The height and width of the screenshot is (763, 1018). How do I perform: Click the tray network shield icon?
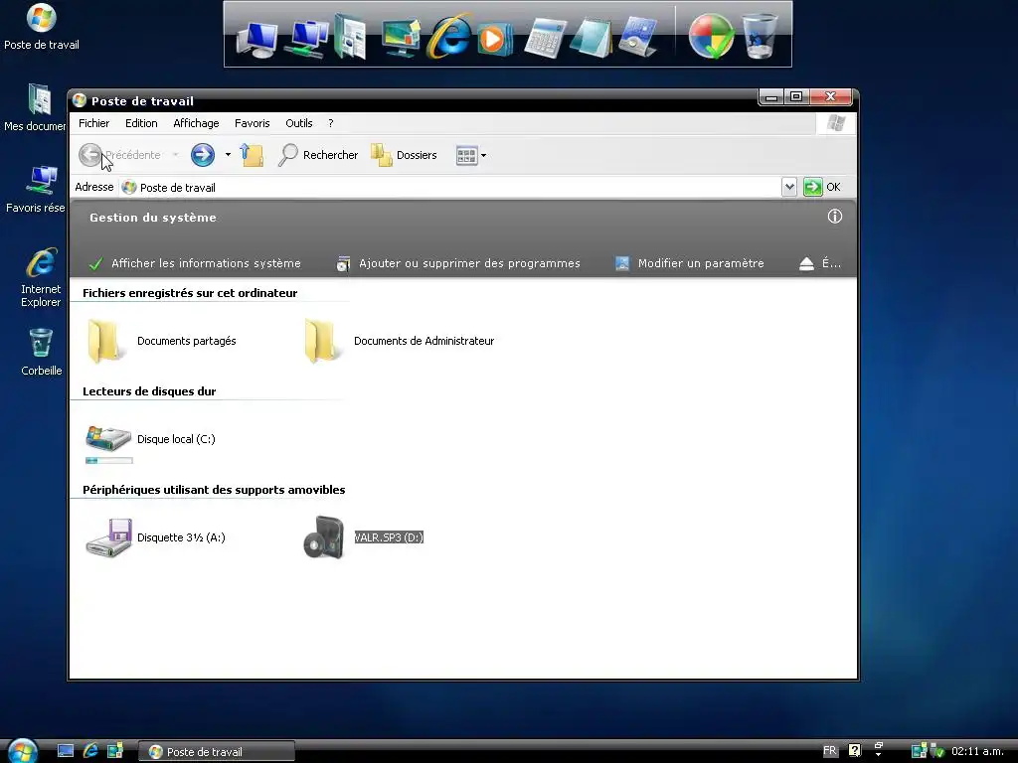click(935, 751)
